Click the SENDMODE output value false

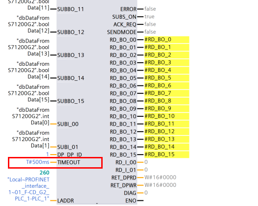point(150,32)
